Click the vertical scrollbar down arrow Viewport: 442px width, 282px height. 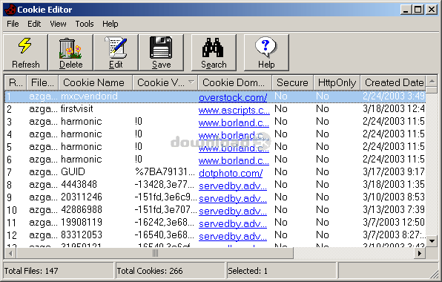[432, 241]
